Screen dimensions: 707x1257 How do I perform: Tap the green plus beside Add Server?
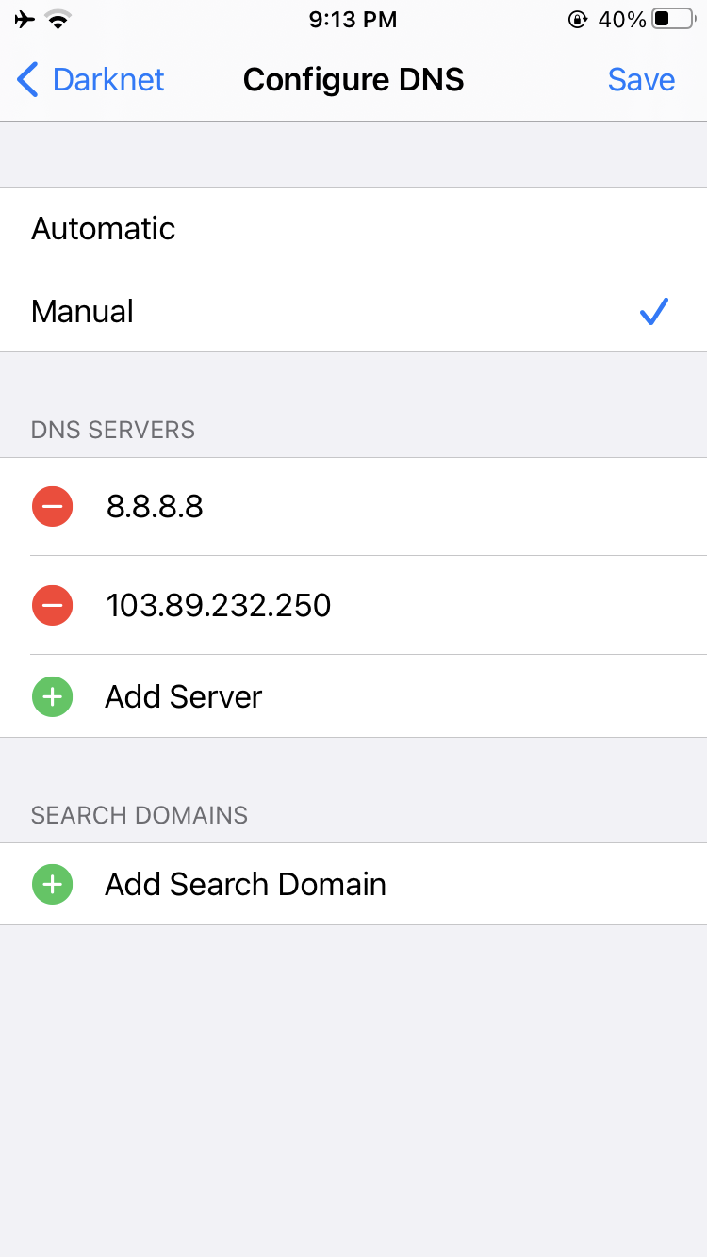52,697
